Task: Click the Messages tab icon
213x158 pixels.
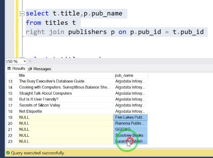Action: pos(30,69)
